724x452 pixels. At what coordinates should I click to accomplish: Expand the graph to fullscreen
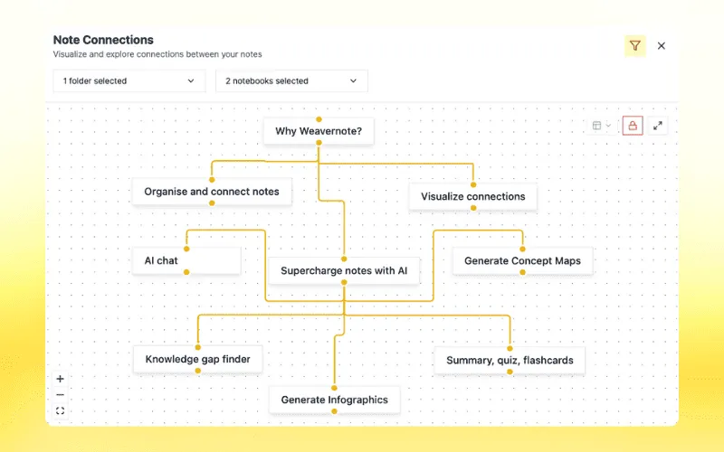pos(658,126)
